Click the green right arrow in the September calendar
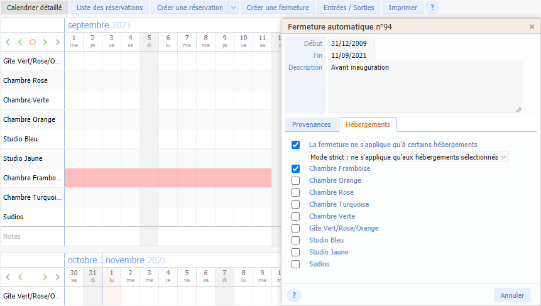541x306 pixels. [x=45, y=42]
